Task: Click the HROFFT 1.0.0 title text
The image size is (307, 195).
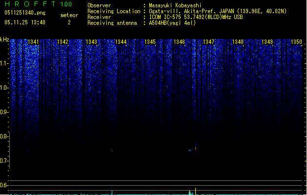Action: [39, 4]
